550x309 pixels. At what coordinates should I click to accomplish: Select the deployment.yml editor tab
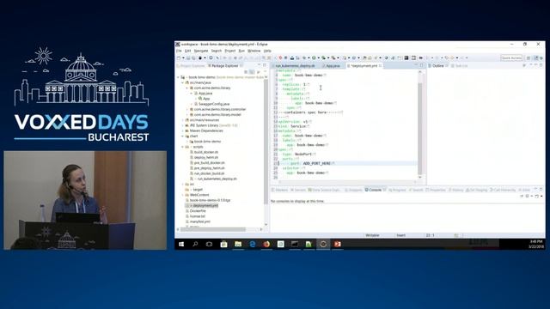(x=364, y=66)
